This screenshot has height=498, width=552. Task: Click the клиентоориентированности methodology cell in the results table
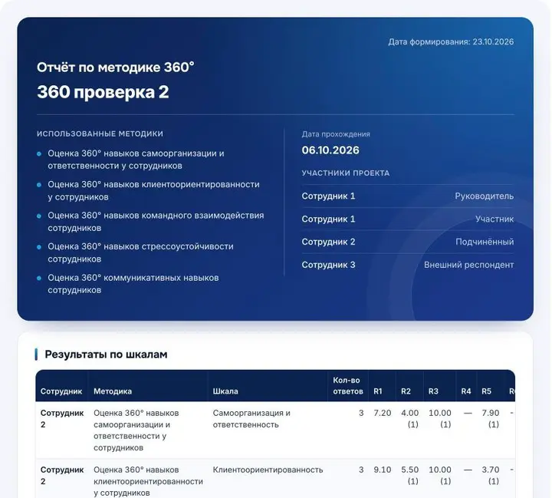(148, 481)
